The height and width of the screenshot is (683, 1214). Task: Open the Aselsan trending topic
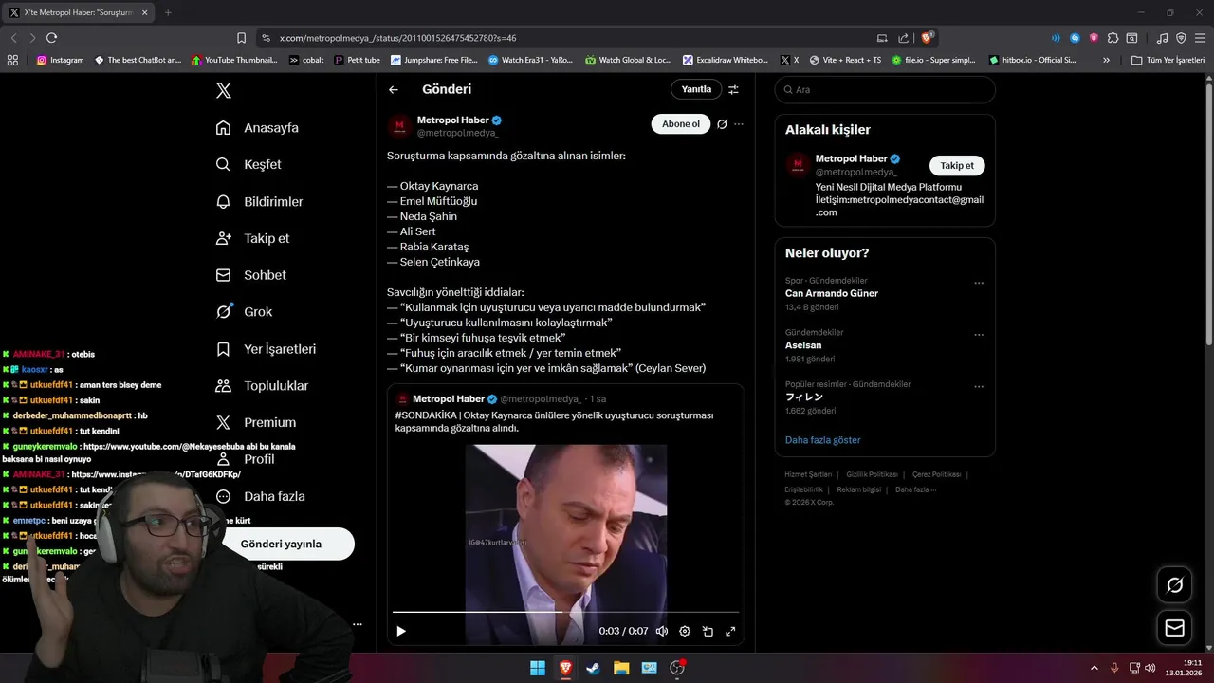coord(803,345)
